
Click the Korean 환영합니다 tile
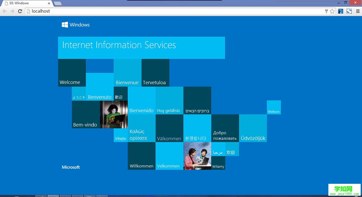tap(197, 128)
